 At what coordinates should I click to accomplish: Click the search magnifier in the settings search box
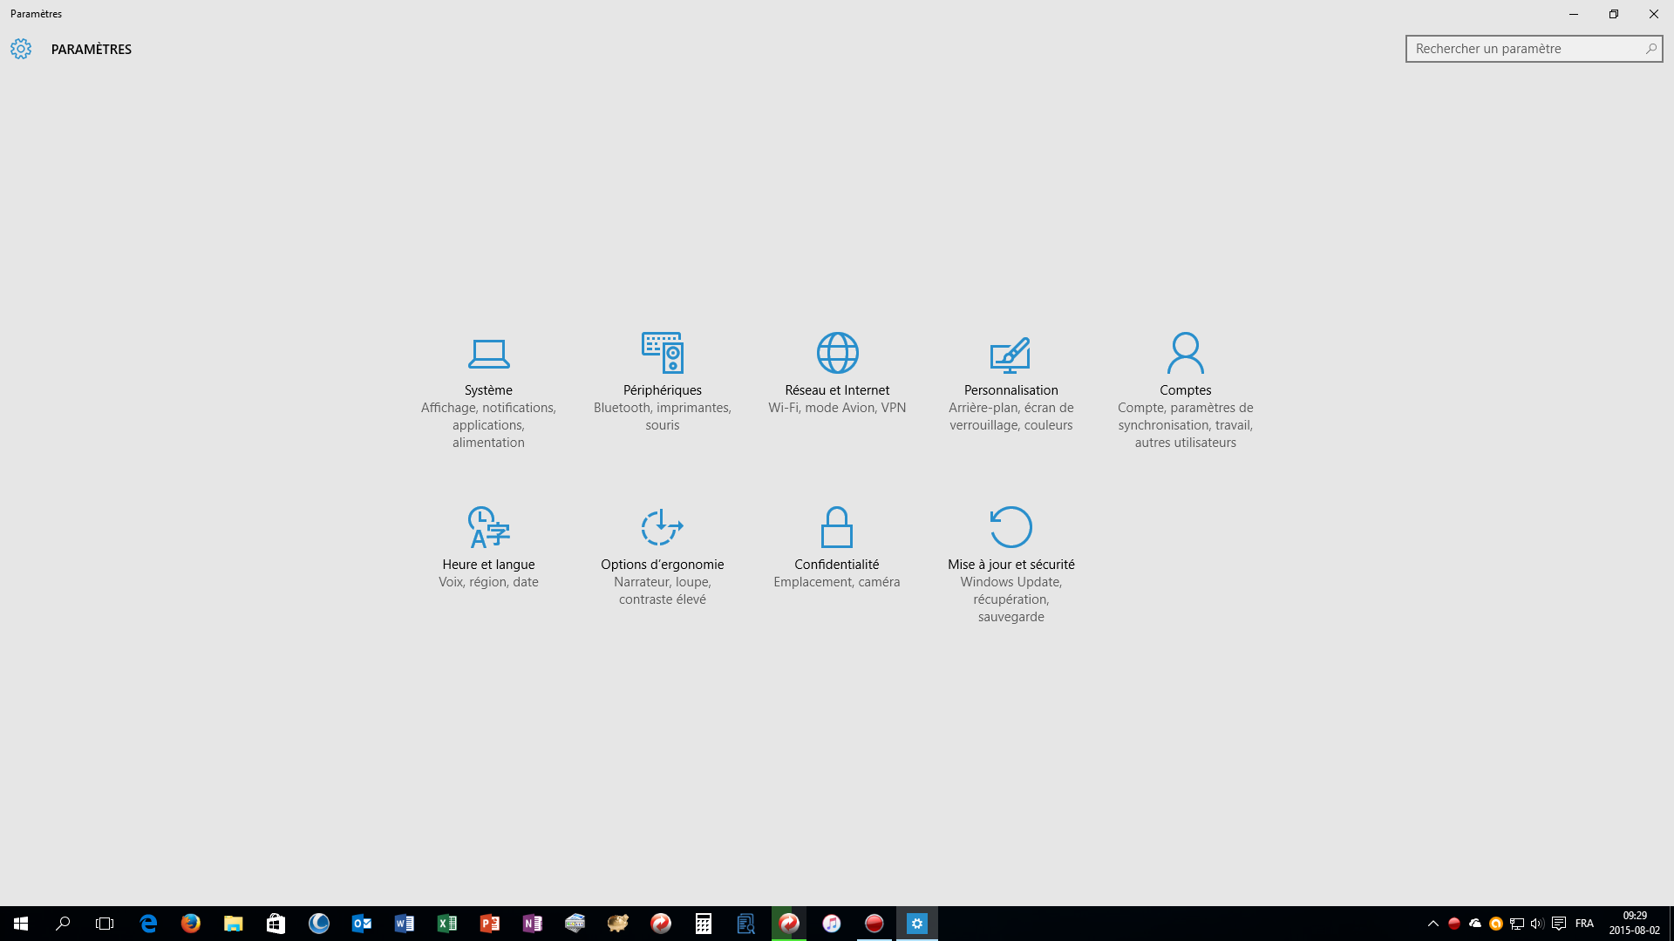[x=1650, y=49]
